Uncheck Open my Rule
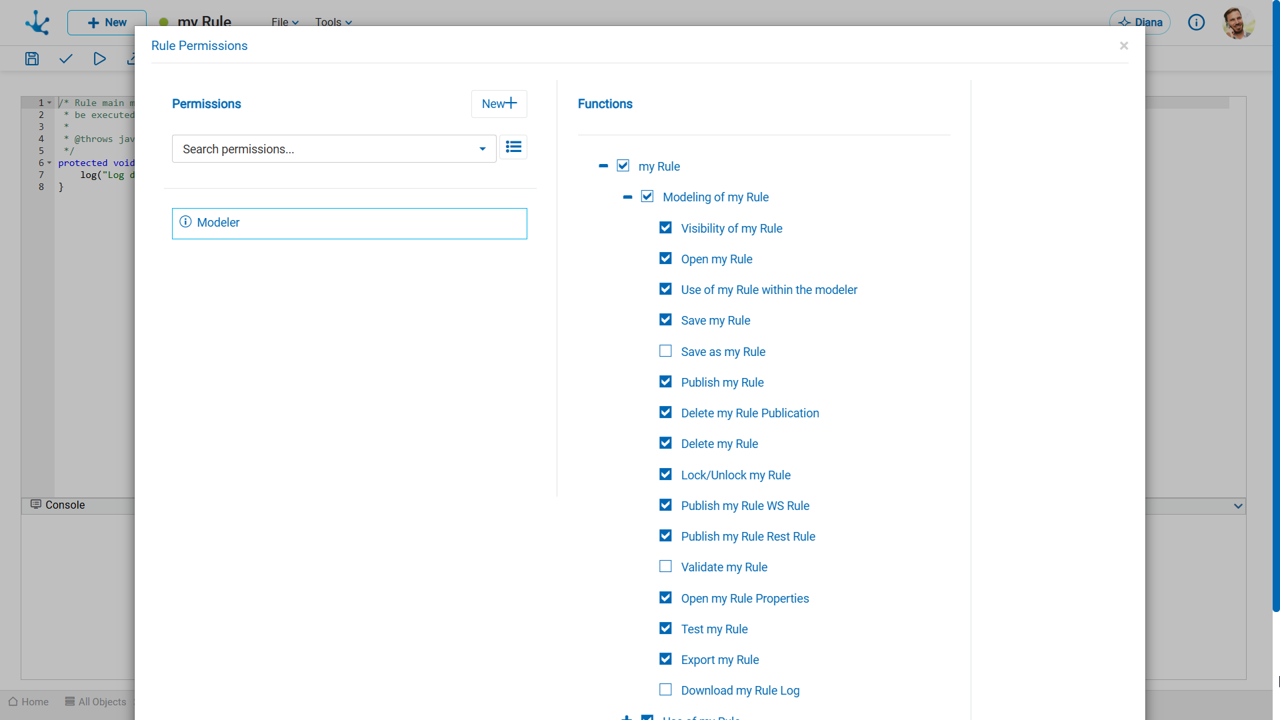This screenshot has height=720, width=1280. pos(665,258)
